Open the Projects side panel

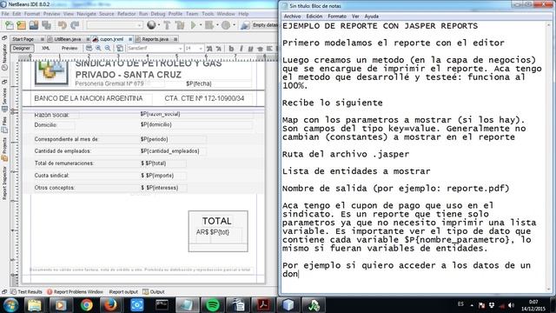coord(4,149)
